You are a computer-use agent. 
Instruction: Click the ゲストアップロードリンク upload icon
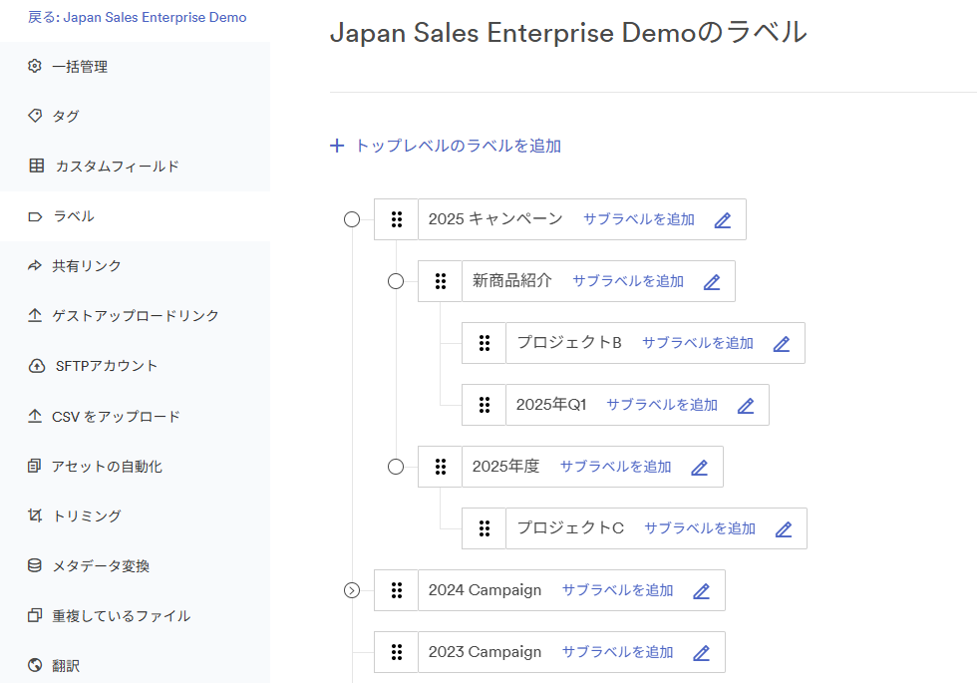pos(35,316)
